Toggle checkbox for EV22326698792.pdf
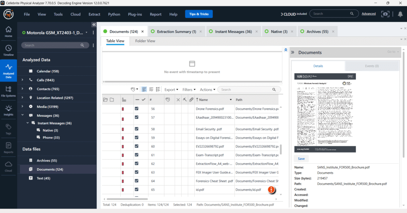 click(x=137, y=146)
